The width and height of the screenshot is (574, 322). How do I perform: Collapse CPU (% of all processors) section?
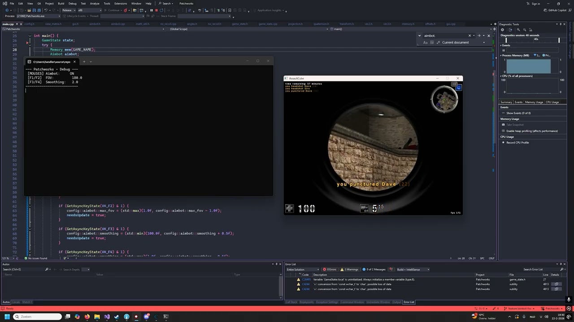[x=501, y=76]
